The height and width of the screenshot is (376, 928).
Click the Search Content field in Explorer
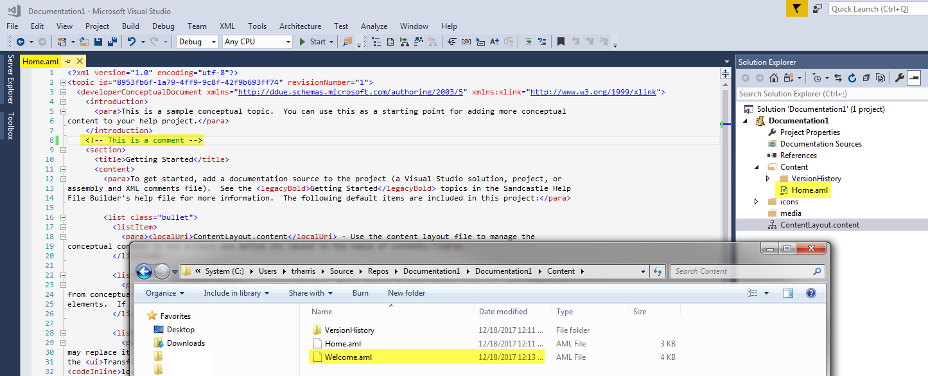[x=747, y=271]
